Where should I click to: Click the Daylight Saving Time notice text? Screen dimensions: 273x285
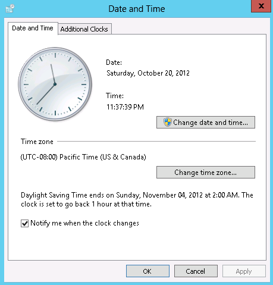tap(137, 199)
